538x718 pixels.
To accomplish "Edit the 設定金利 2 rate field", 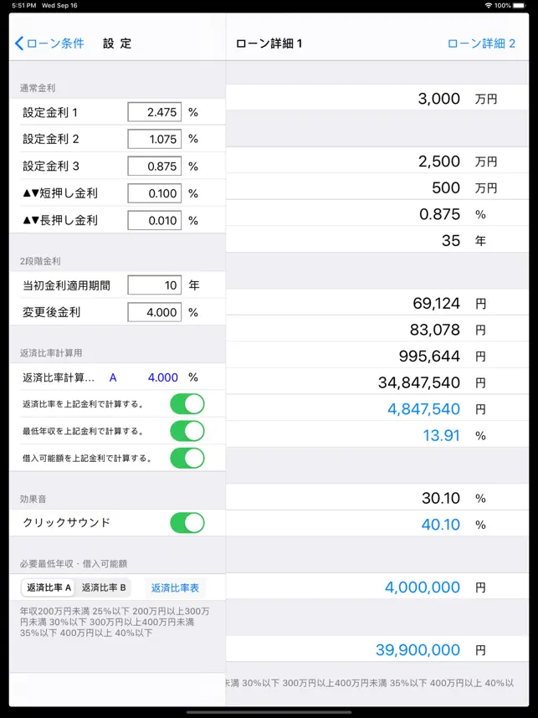I will point(154,139).
